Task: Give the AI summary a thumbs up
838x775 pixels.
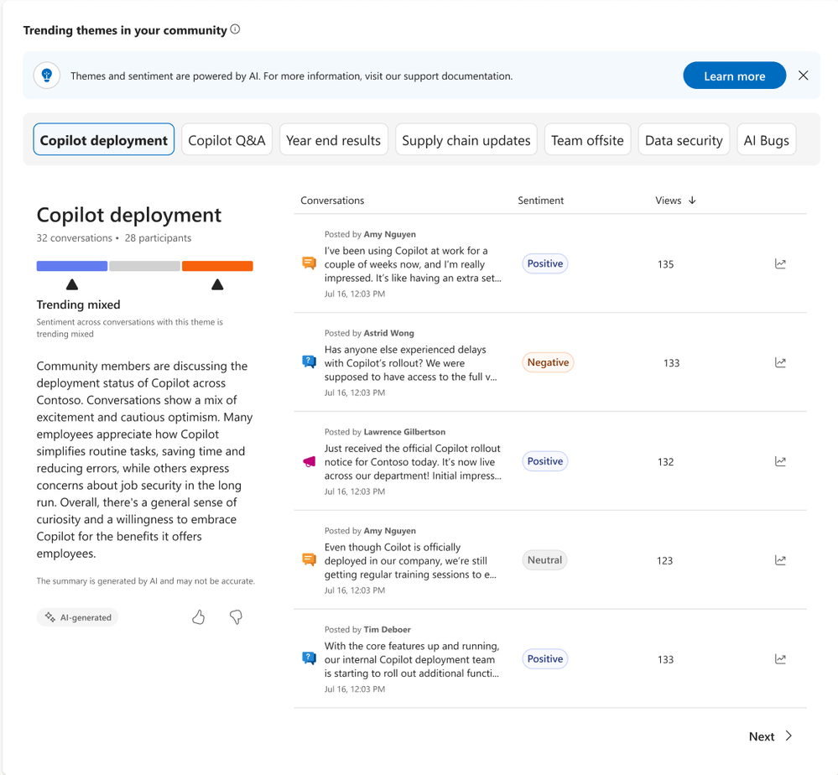Action: click(198, 617)
